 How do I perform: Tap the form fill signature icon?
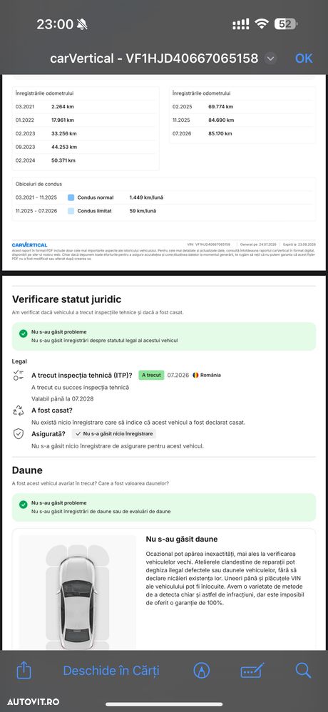tap(252, 670)
